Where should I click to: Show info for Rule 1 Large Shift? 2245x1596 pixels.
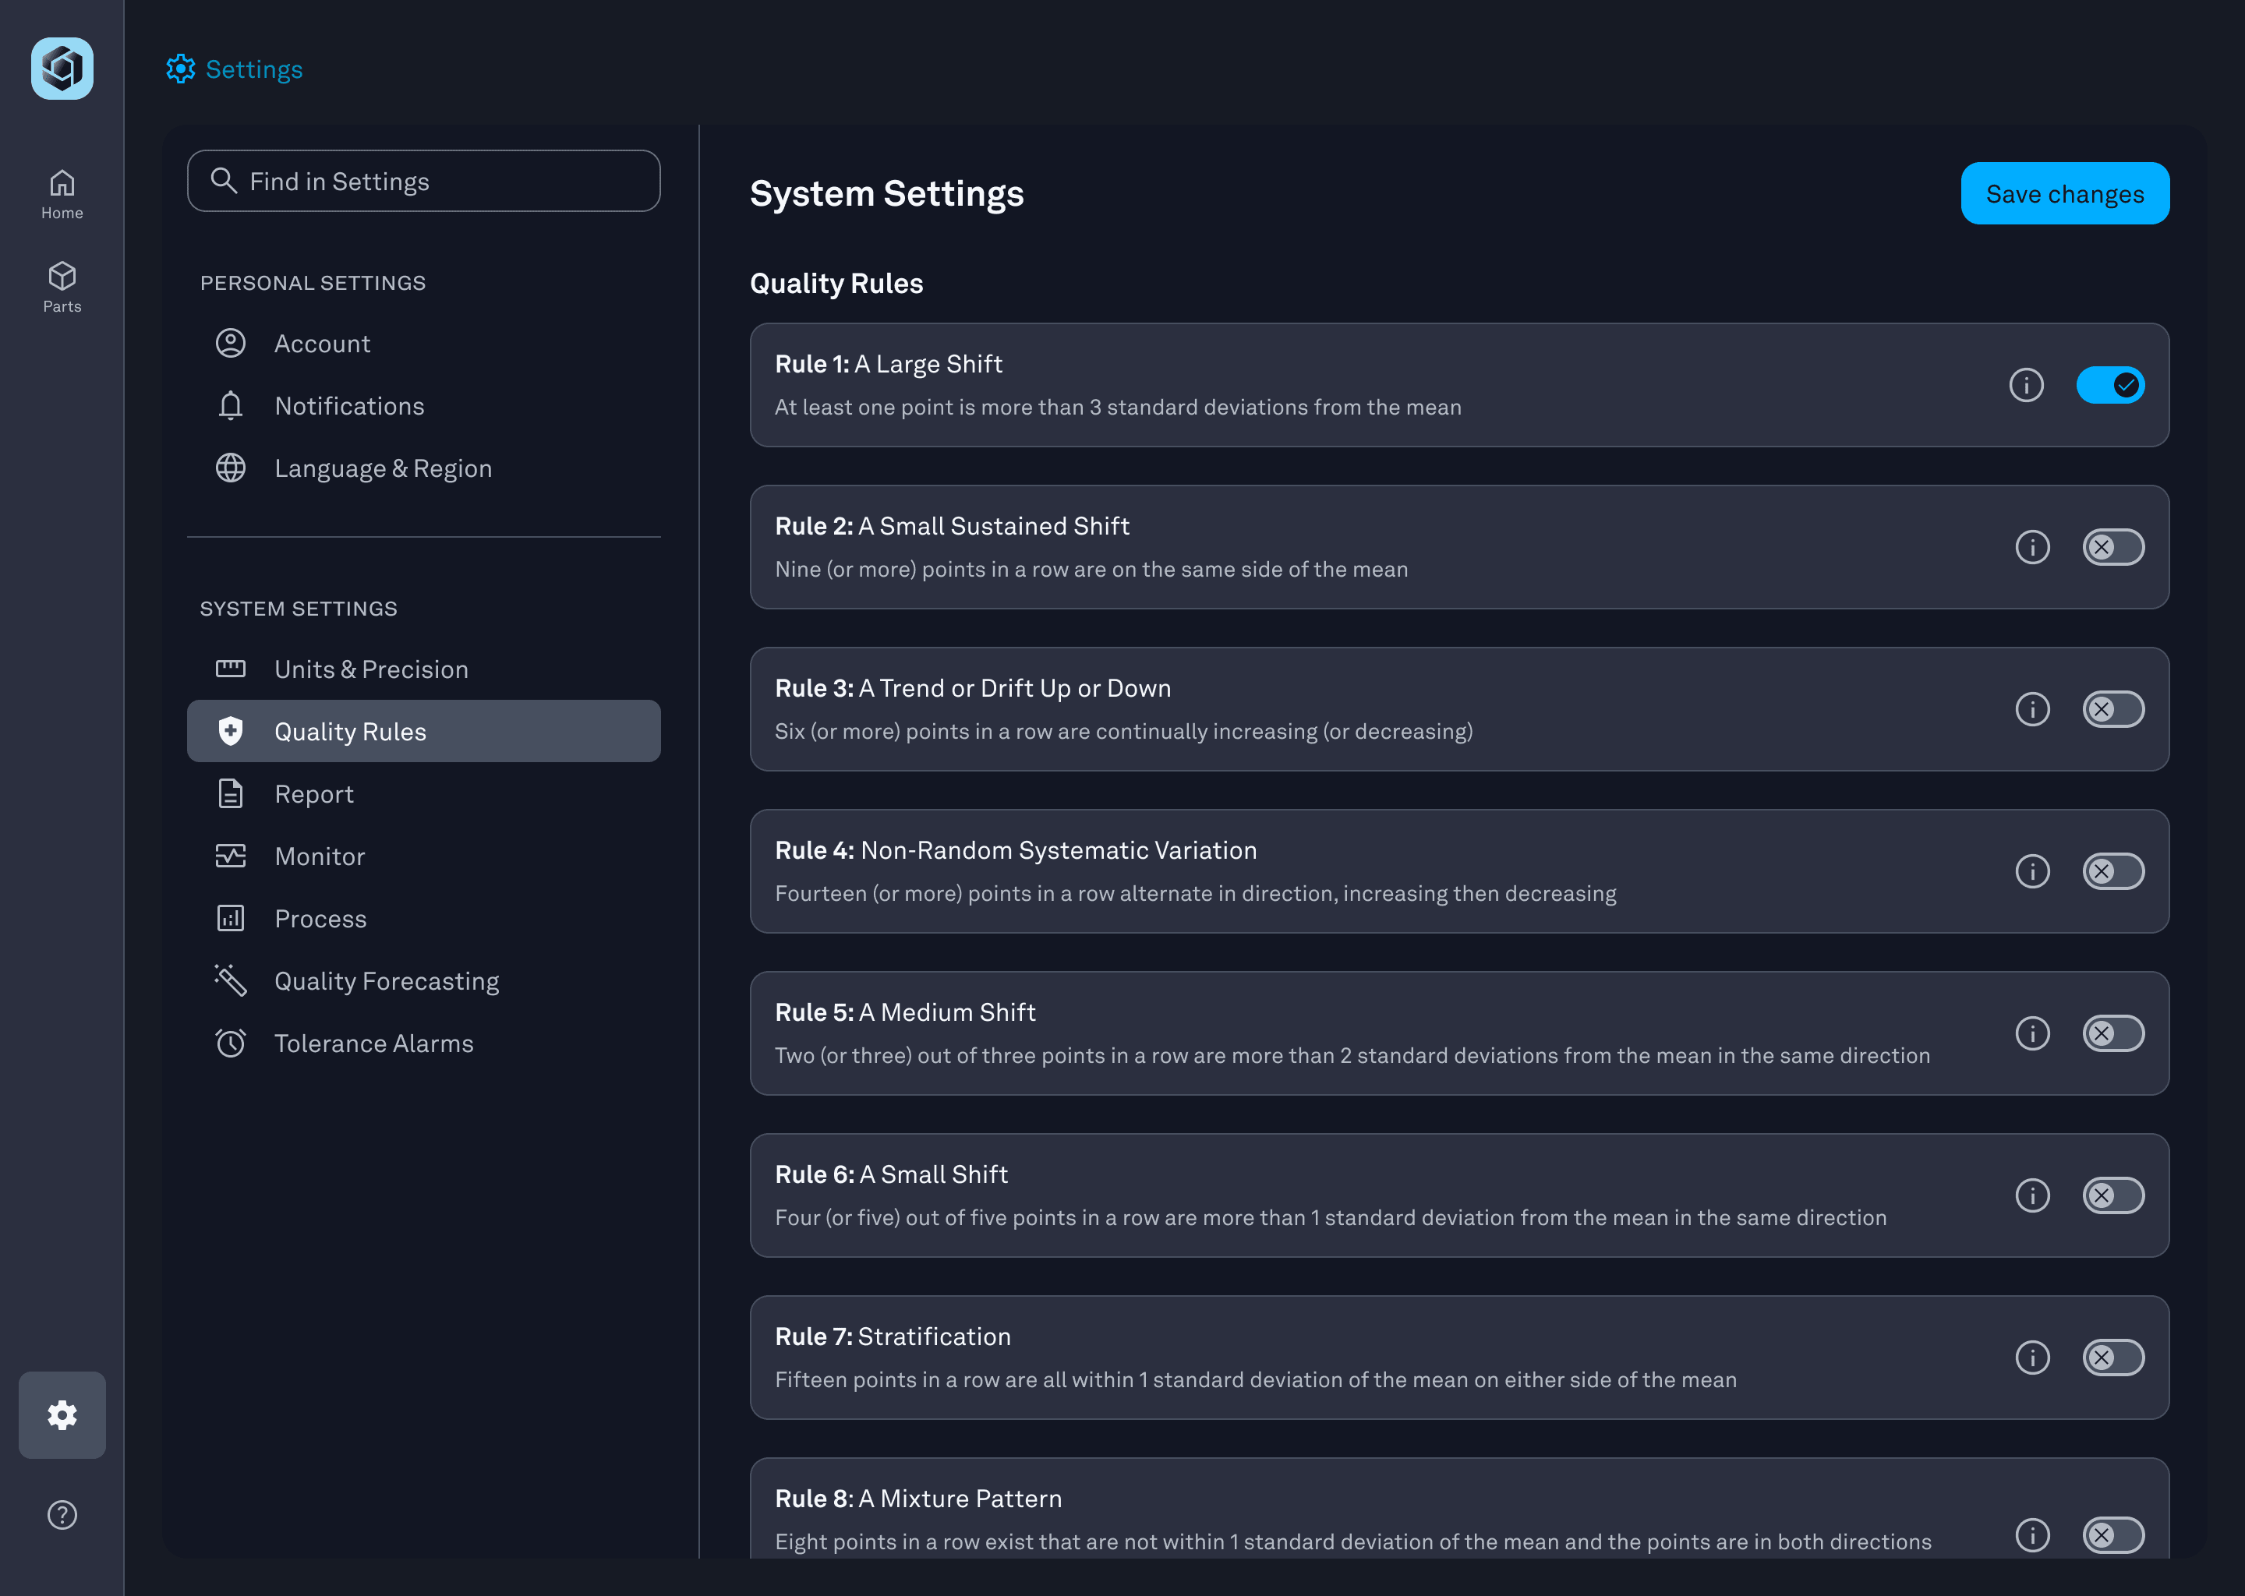[2026, 385]
